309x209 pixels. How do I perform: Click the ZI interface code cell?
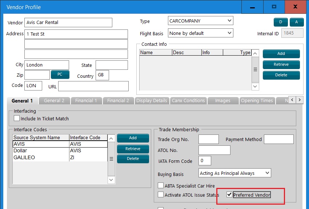[x=88, y=158]
